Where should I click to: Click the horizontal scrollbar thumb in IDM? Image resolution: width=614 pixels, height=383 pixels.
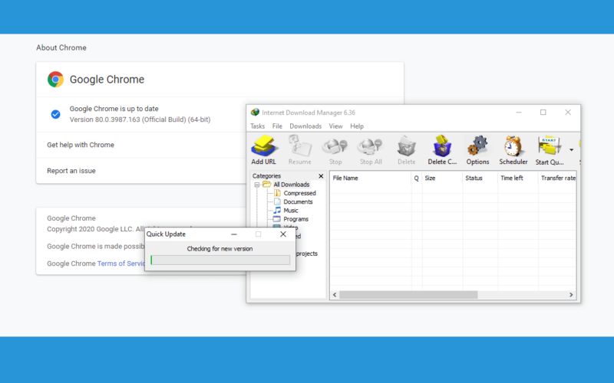coord(408,295)
